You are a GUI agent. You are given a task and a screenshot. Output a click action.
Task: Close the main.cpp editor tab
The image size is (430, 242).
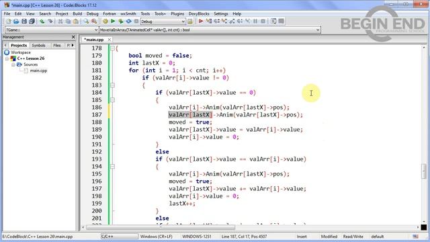109,40
